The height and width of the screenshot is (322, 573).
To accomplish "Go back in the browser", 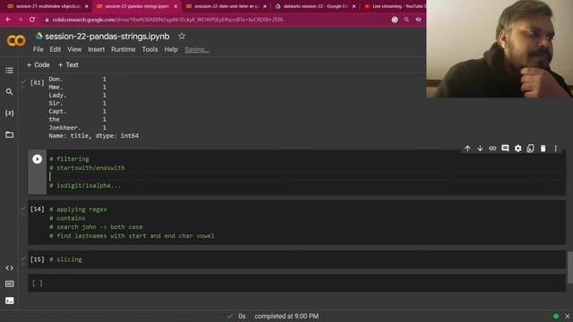I will (8, 20).
